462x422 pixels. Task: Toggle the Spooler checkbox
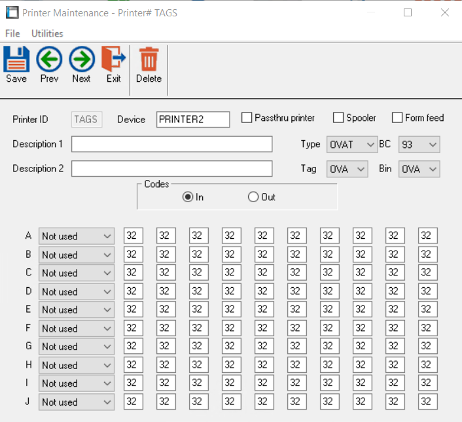point(338,118)
